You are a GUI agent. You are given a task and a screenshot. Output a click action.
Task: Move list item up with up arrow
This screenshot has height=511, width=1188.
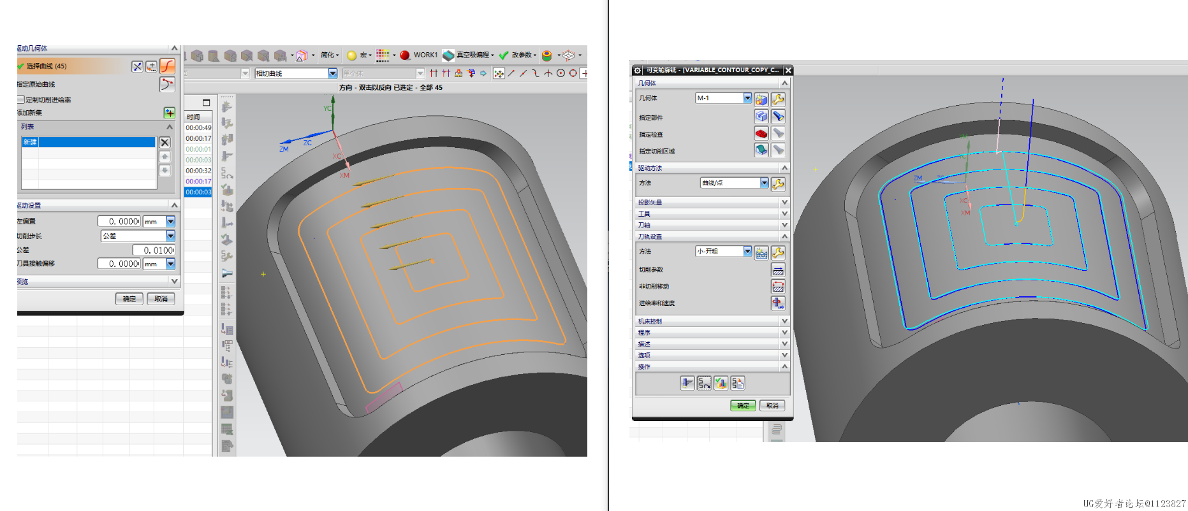165,157
